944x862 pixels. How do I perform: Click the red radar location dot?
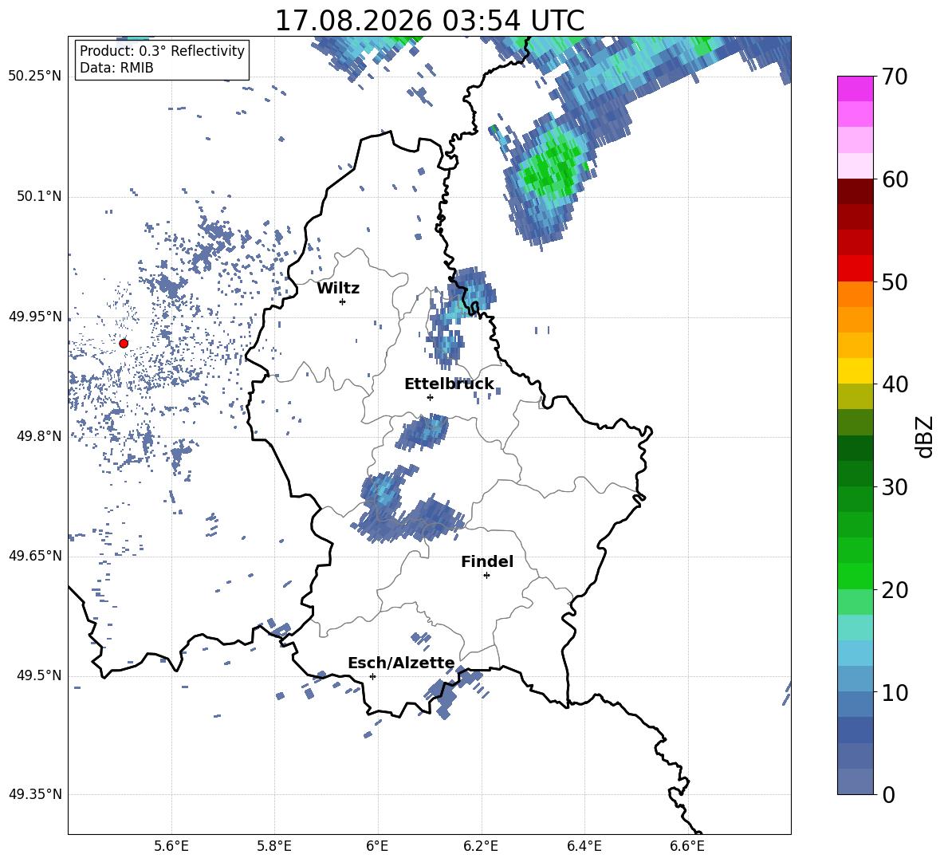point(124,344)
